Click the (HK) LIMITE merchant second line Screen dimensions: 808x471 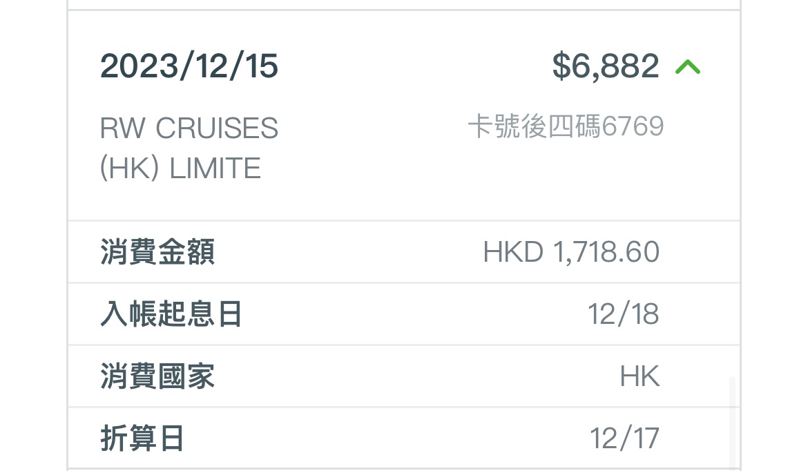[x=180, y=169]
